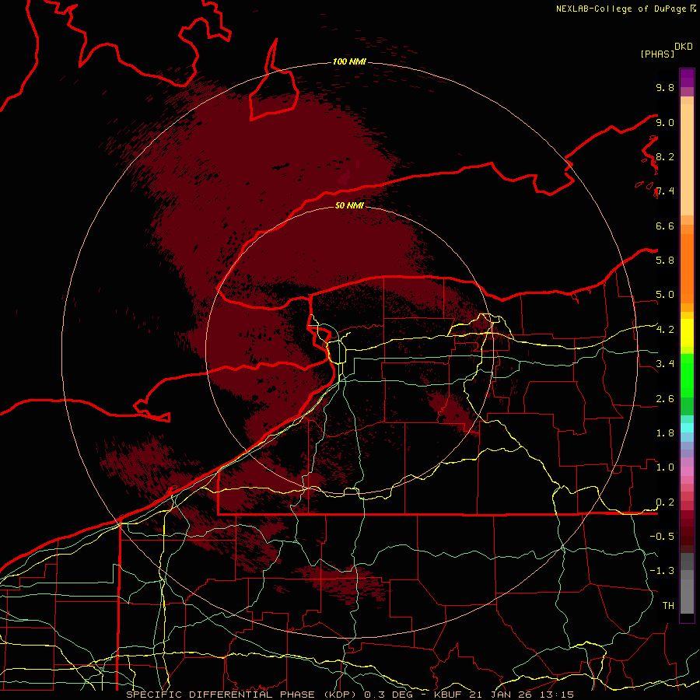This screenshot has height=700, width=700.
Task: Click the 6.6 color scale value
Action: pyautogui.click(x=665, y=226)
